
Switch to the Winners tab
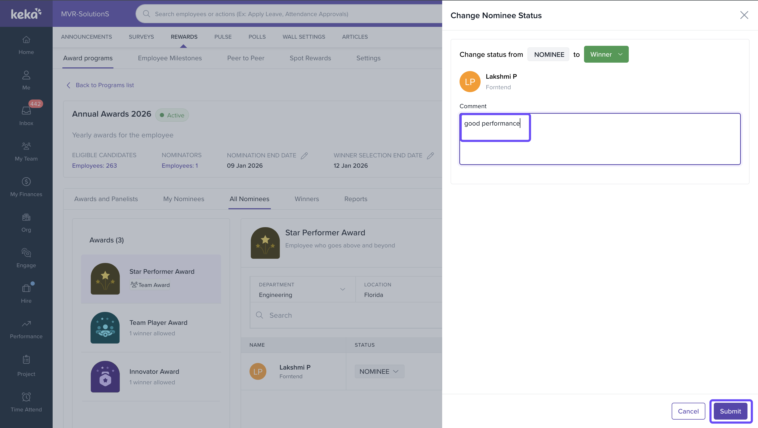307,199
